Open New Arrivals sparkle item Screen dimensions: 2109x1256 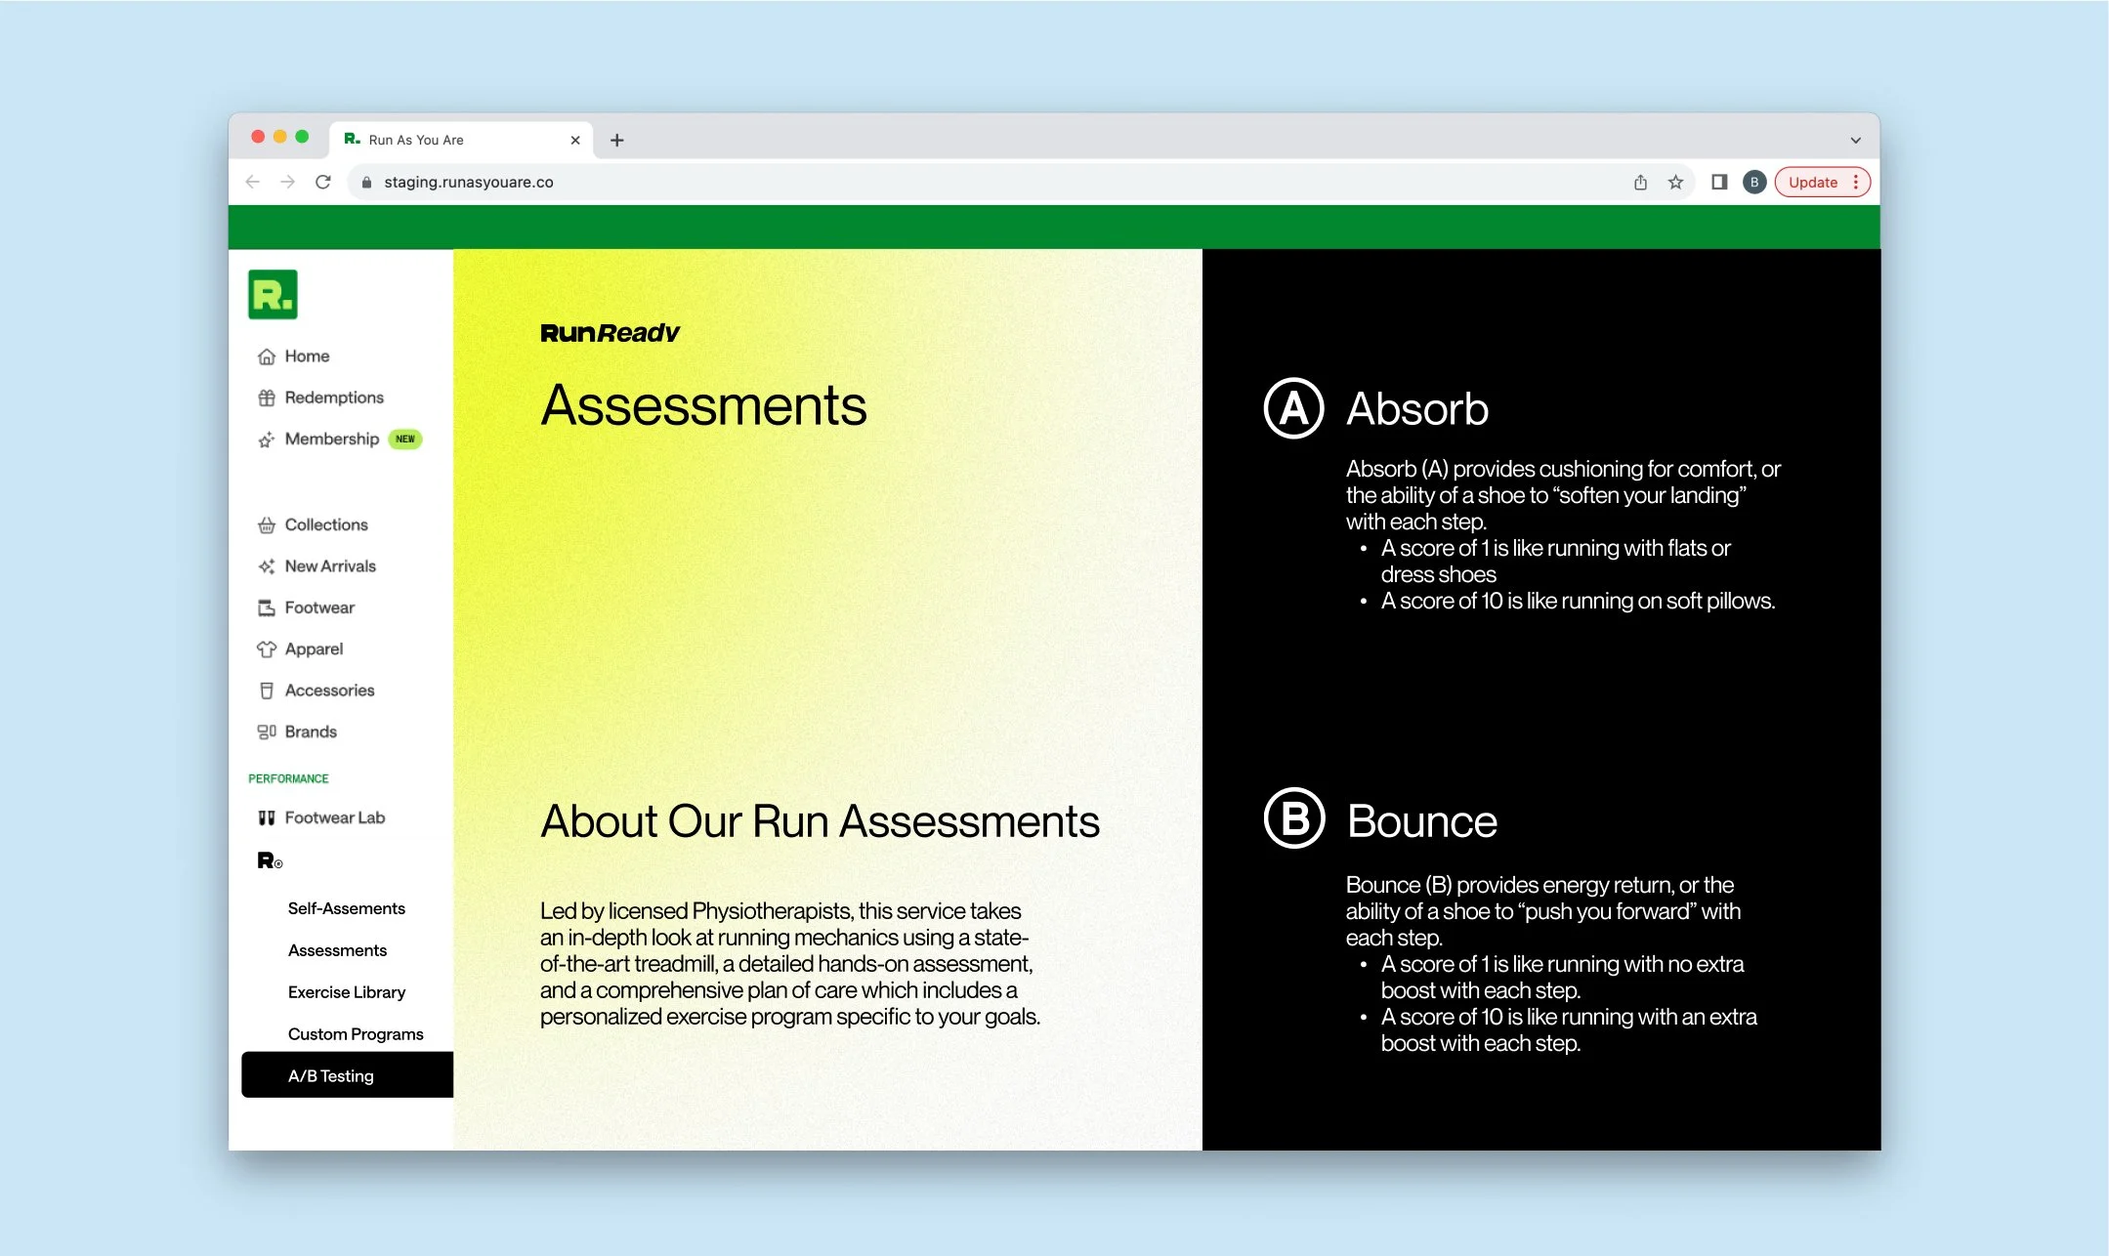point(329,566)
